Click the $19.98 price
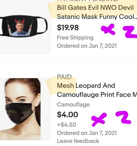The height and width of the screenshot is (146, 137). (68, 27)
